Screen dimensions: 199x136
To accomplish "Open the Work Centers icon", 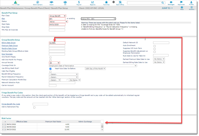I will tap(38, 2).
